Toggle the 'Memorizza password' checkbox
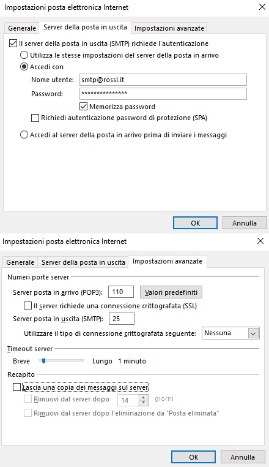Image resolution: width=269 pixels, height=467 pixels. 84,106
